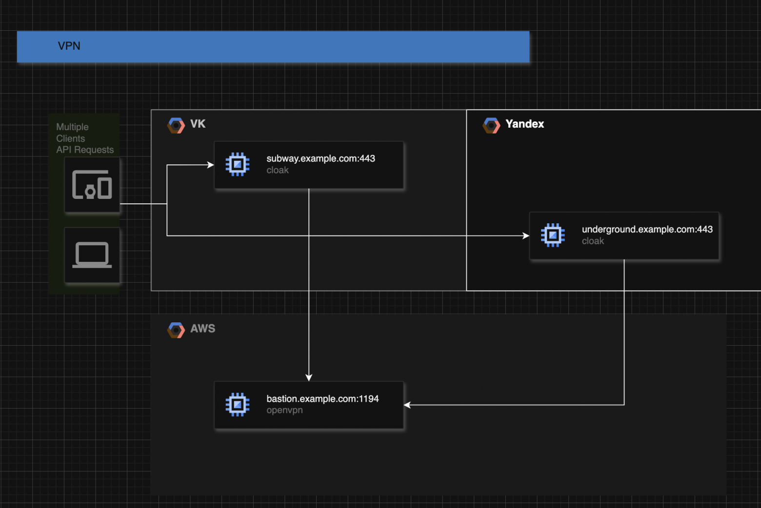Click the mobile devices client icon
761x508 pixels.
(92, 185)
